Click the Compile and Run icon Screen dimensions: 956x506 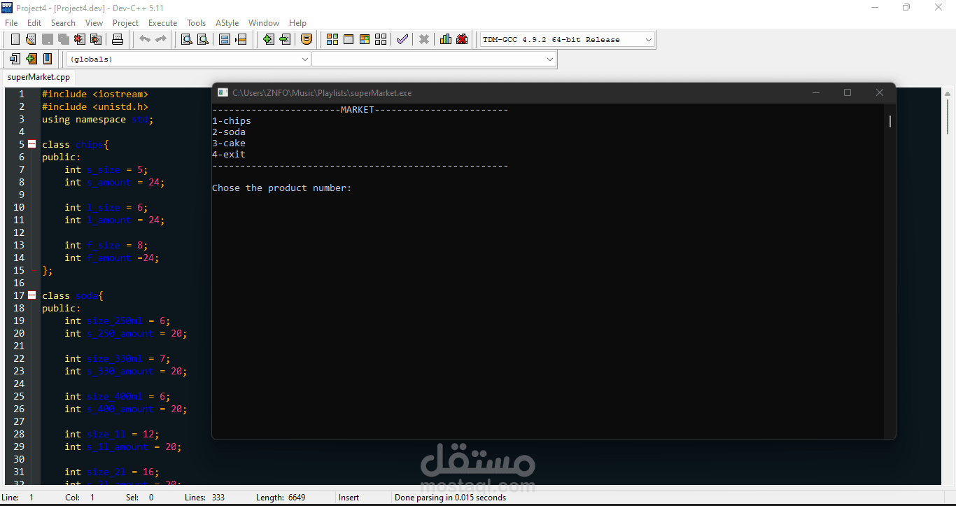click(x=365, y=39)
